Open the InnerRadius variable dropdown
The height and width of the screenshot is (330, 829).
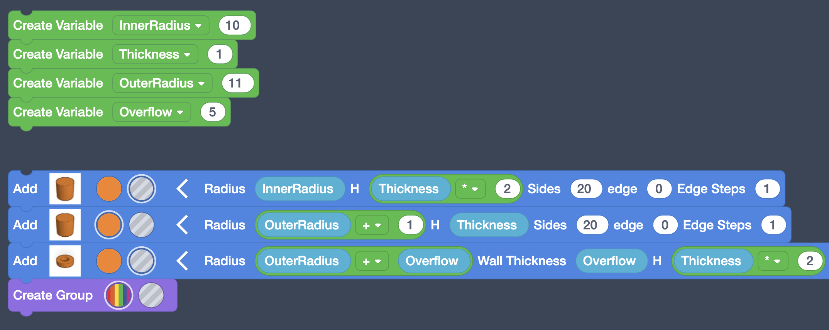(x=161, y=25)
